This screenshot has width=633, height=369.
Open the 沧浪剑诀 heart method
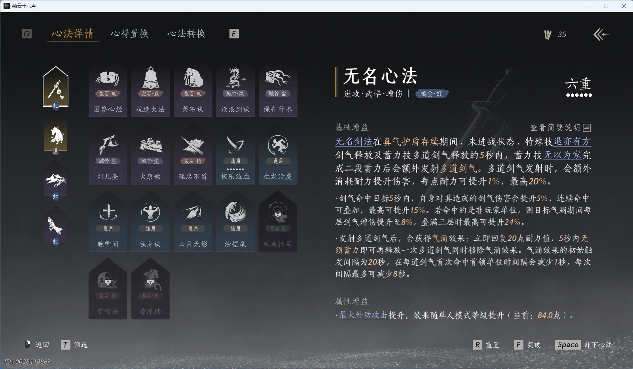click(235, 90)
